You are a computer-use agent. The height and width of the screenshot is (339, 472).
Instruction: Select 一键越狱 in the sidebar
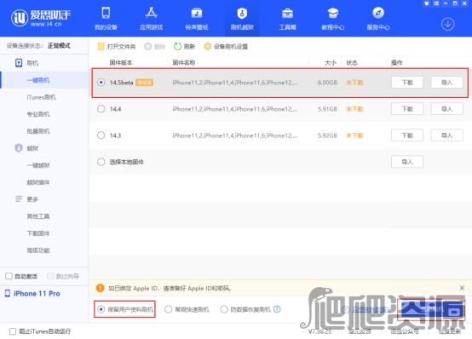38,165
